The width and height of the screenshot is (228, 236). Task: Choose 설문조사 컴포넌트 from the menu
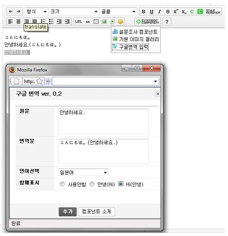click(x=135, y=32)
